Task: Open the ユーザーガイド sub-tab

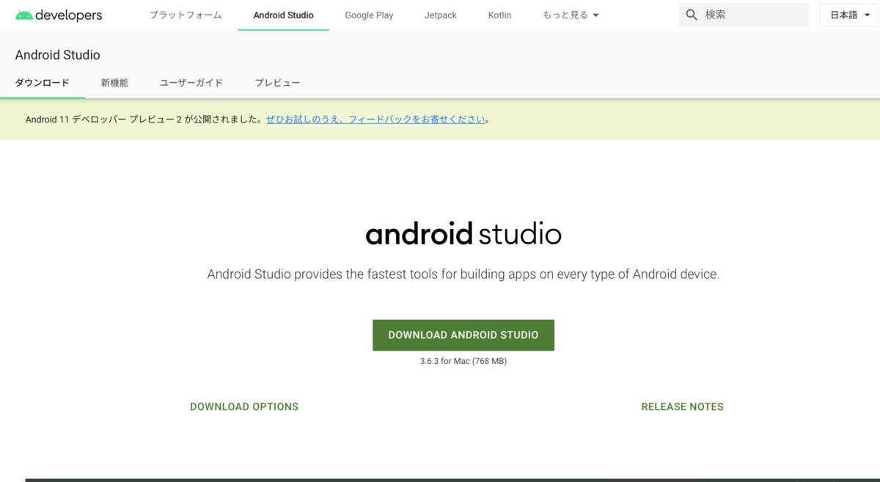Action: (191, 83)
